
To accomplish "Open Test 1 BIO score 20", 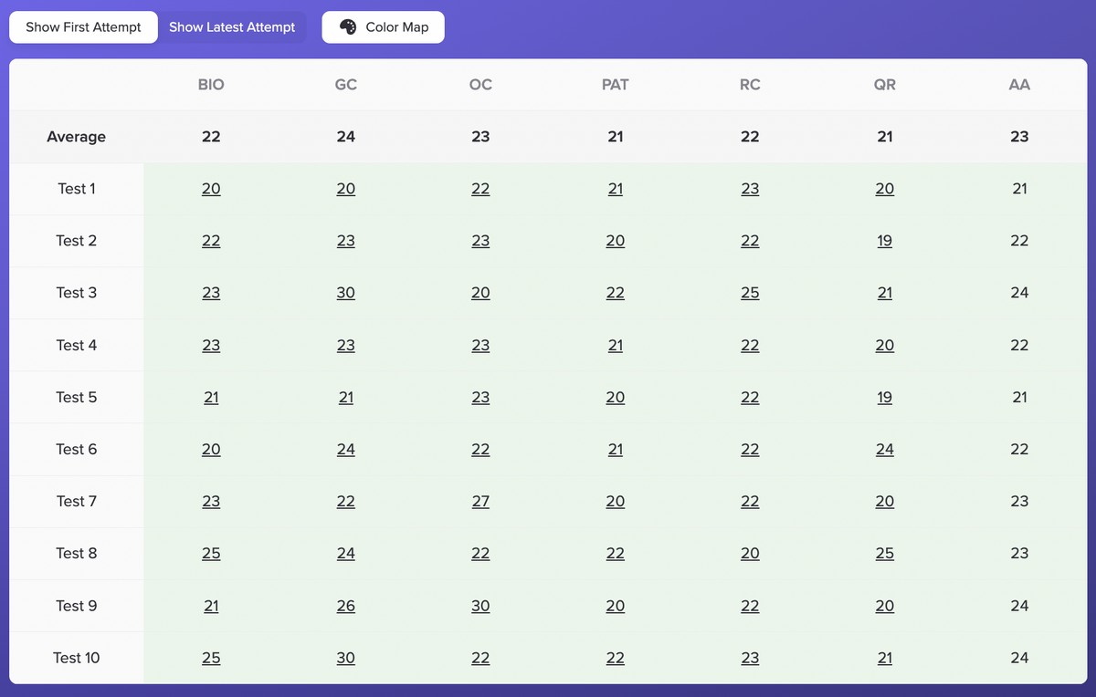I will 211,189.
